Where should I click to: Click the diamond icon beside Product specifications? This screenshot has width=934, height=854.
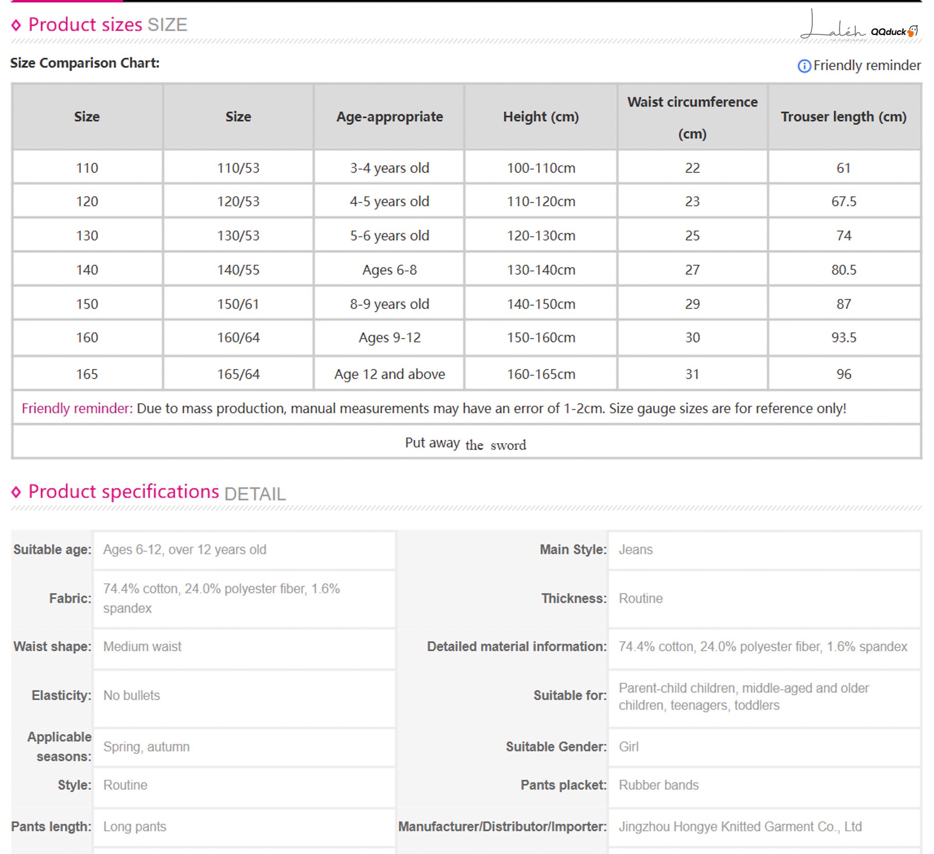[16, 492]
